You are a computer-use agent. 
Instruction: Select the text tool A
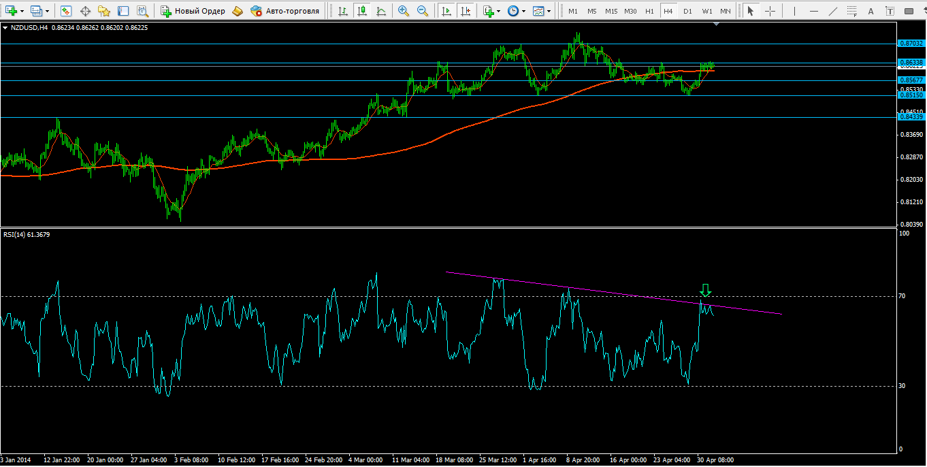coord(871,11)
